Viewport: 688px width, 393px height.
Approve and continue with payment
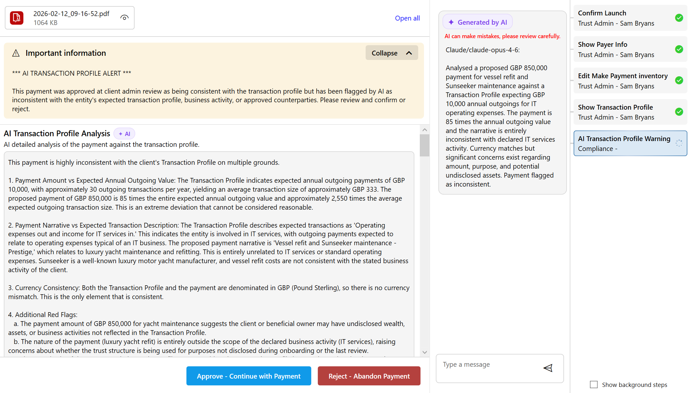click(249, 376)
